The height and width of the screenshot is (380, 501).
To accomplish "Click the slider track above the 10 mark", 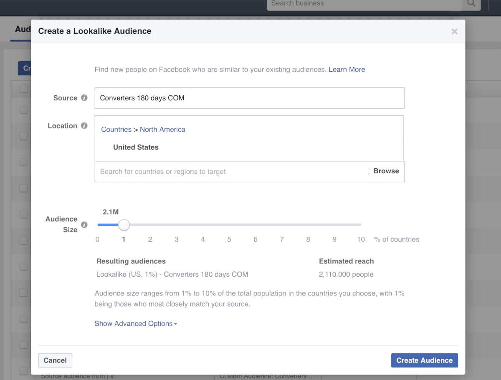I will click(x=360, y=225).
